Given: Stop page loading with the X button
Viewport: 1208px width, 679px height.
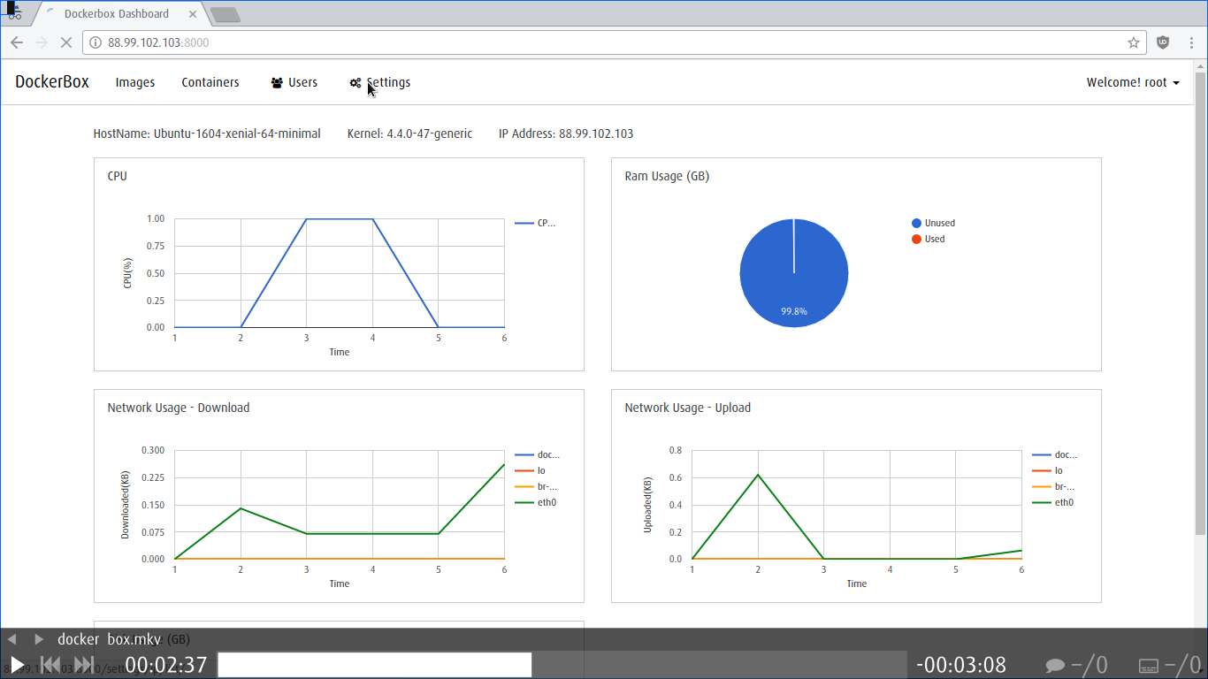Looking at the screenshot, I should 65,42.
